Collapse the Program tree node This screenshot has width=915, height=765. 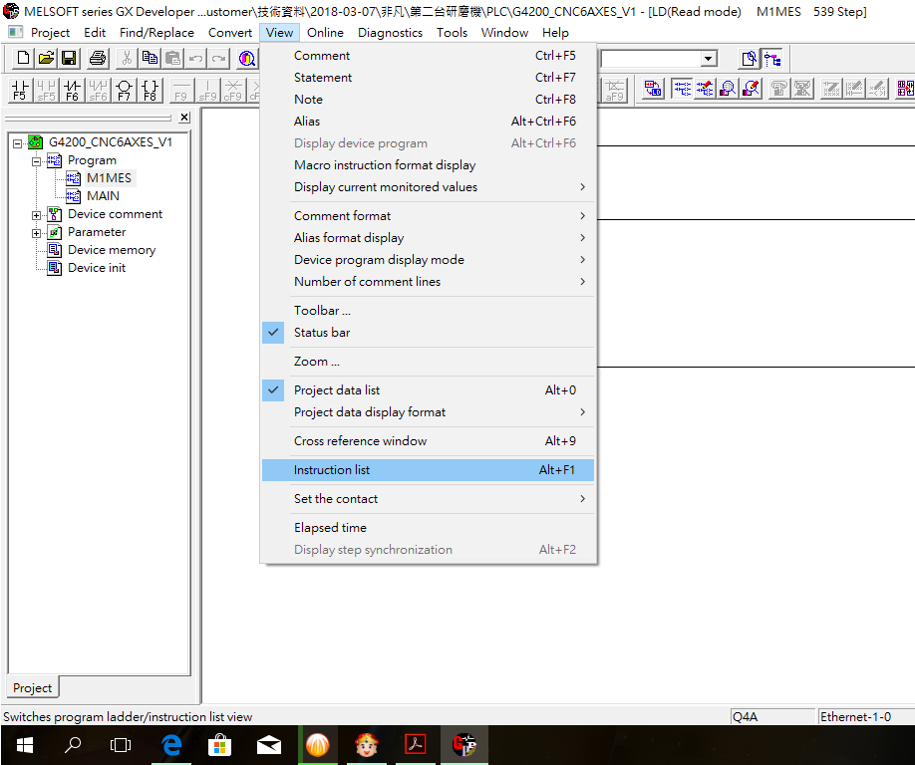37,161
